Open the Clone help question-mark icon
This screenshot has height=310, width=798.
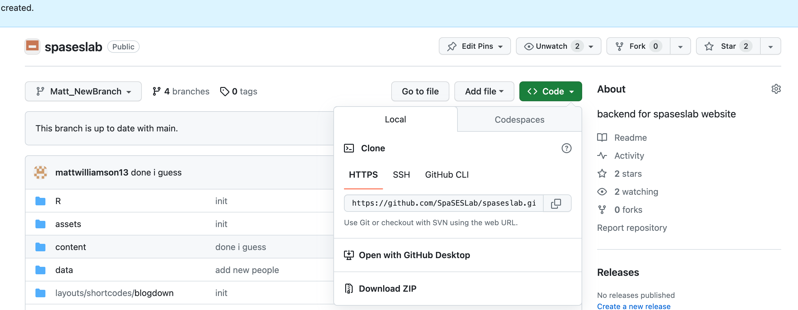566,148
